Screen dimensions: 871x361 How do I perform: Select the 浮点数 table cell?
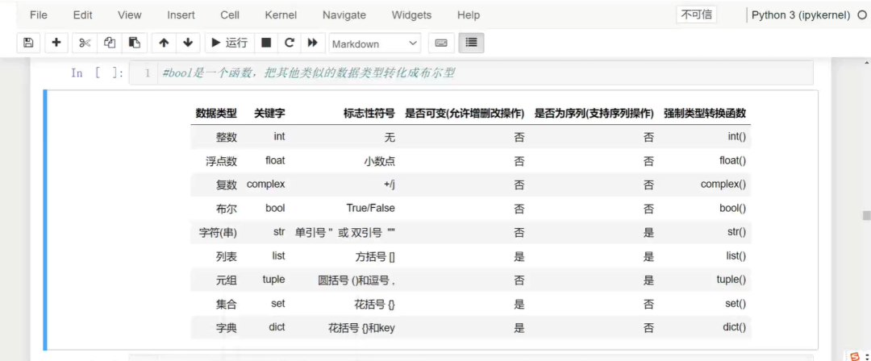click(x=221, y=161)
